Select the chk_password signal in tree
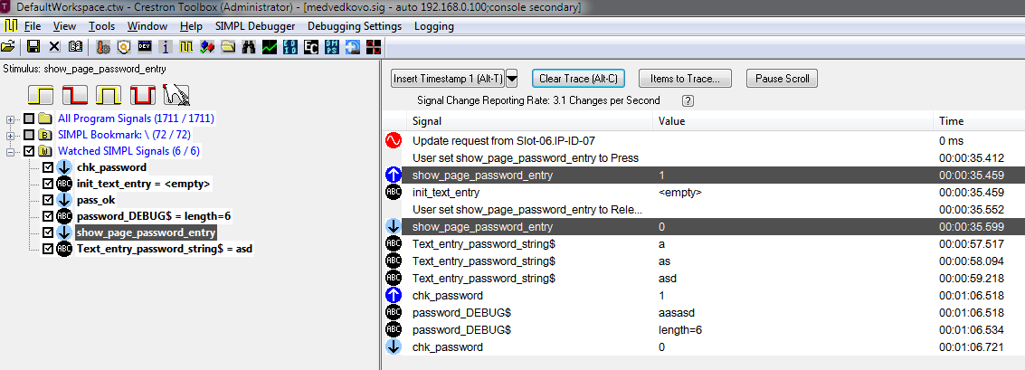 111,167
